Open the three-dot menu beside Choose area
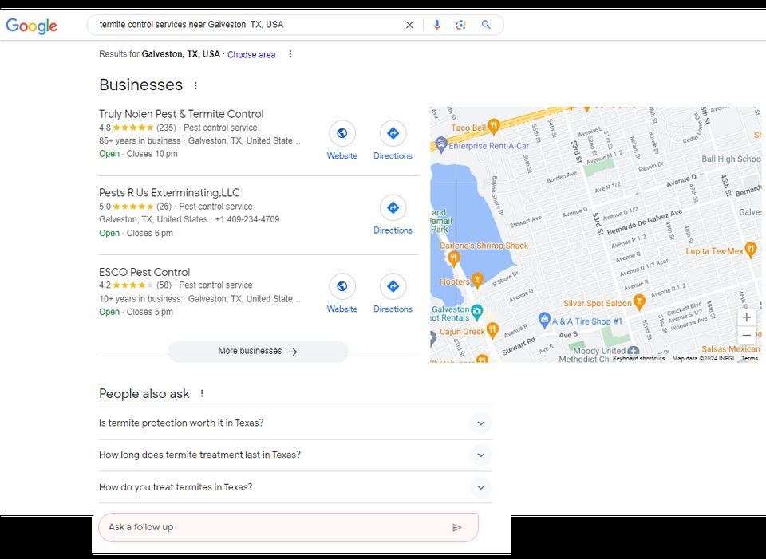This screenshot has width=766, height=559. coord(290,54)
